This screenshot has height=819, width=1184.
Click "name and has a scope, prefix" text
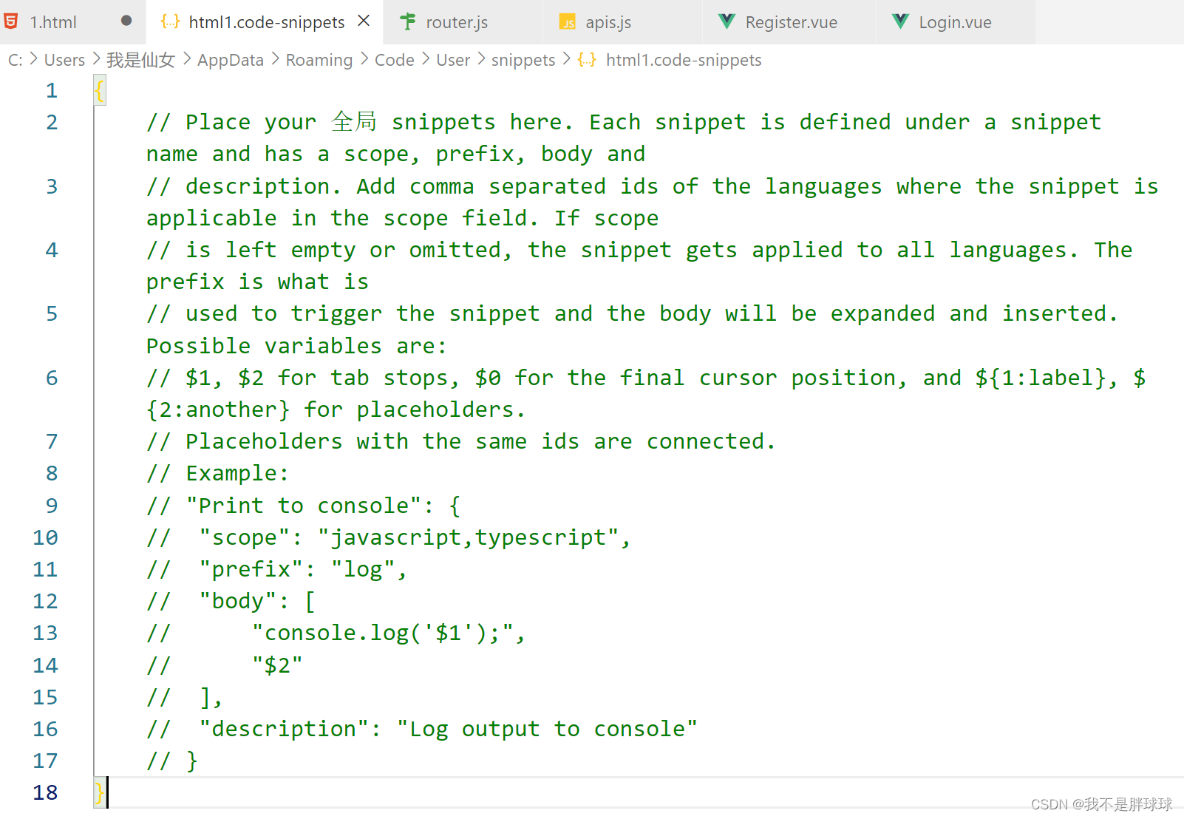pyautogui.click(x=330, y=154)
